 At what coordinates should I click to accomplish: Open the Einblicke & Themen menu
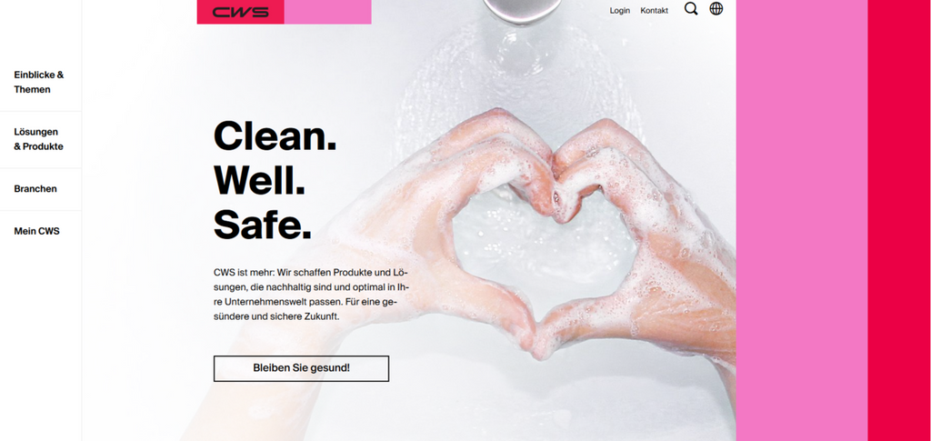point(39,82)
